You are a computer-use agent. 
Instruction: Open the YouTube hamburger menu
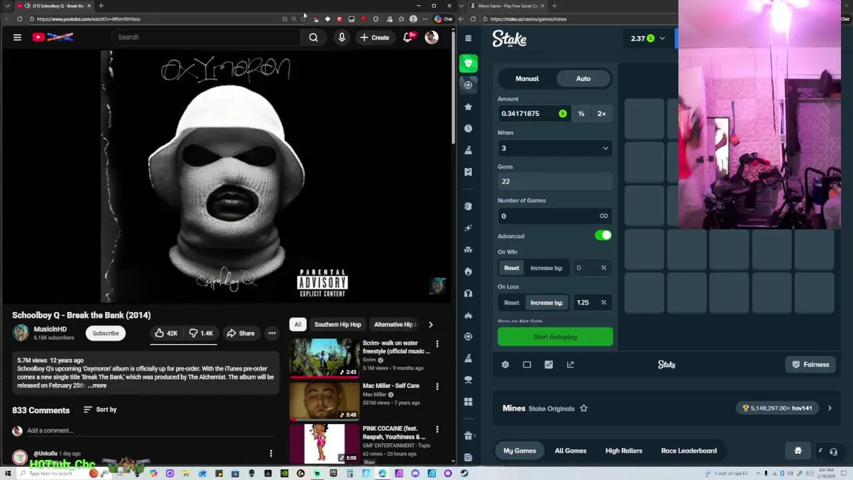[17, 37]
